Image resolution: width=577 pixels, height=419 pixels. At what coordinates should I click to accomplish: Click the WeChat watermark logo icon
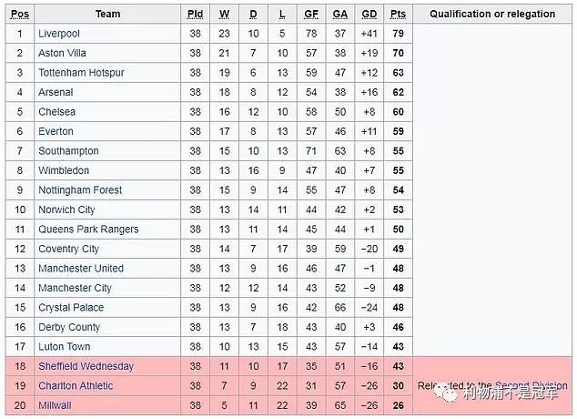click(x=450, y=392)
